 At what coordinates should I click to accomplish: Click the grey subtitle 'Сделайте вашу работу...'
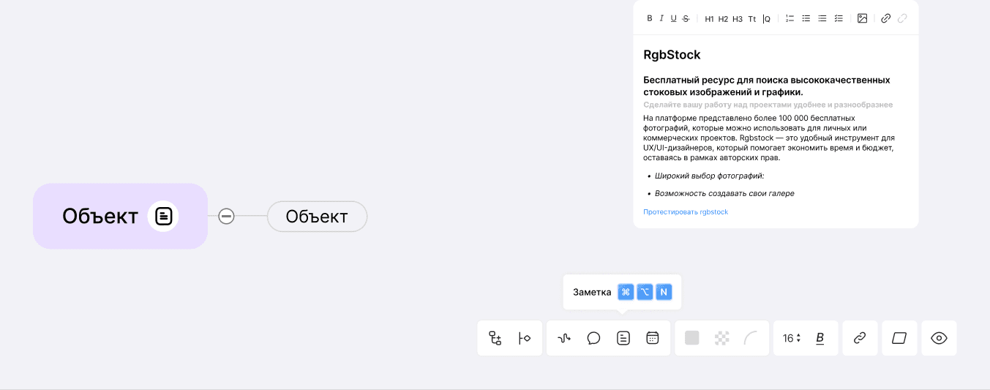click(768, 105)
